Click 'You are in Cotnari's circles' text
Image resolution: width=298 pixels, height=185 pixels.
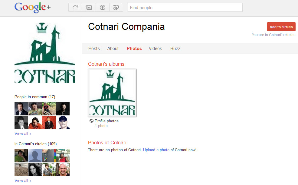pos(274,35)
